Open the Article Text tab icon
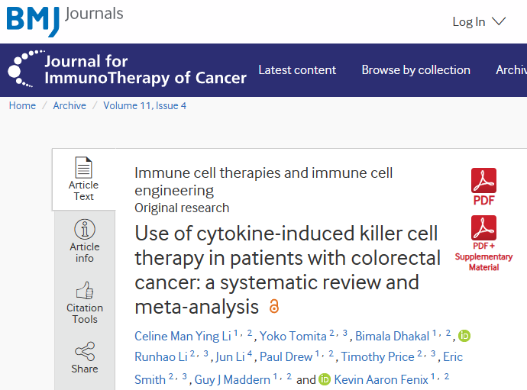The image size is (527, 390). pos(83,167)
